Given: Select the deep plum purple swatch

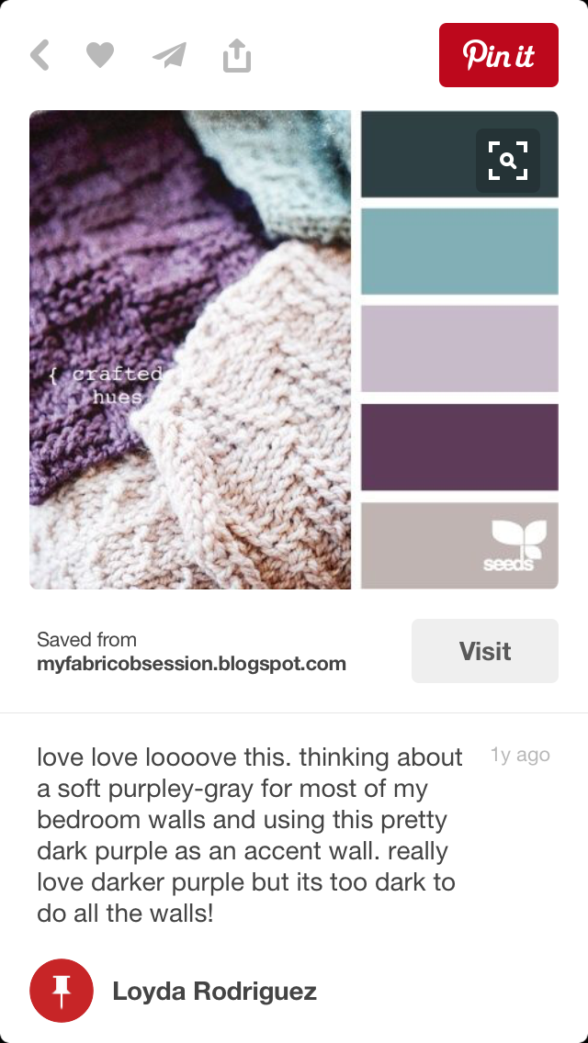Looking at the screenshot, I should [459, 447].
